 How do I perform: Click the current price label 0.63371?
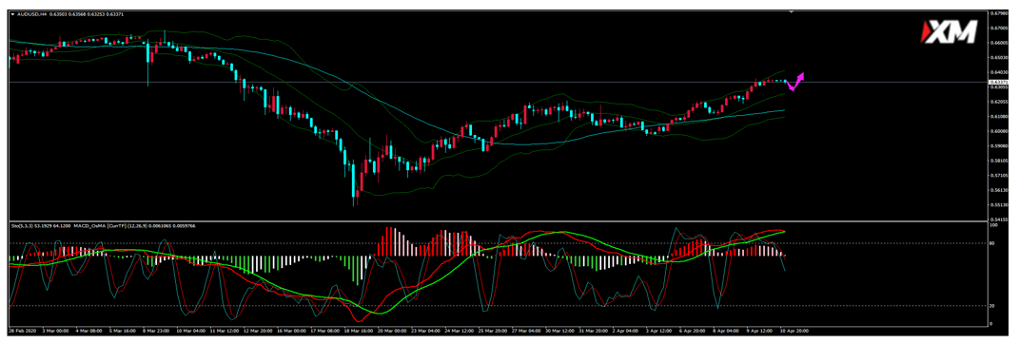(x=997, y=83)
